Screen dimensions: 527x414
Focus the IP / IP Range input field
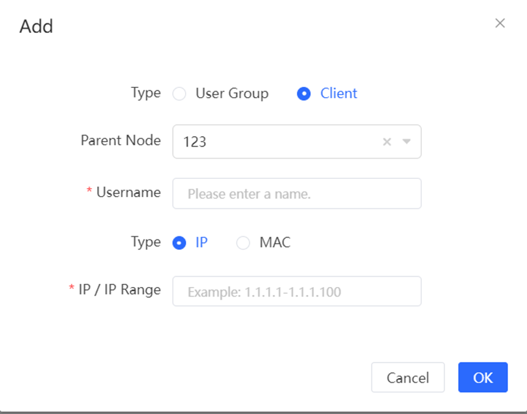point(297,291)
